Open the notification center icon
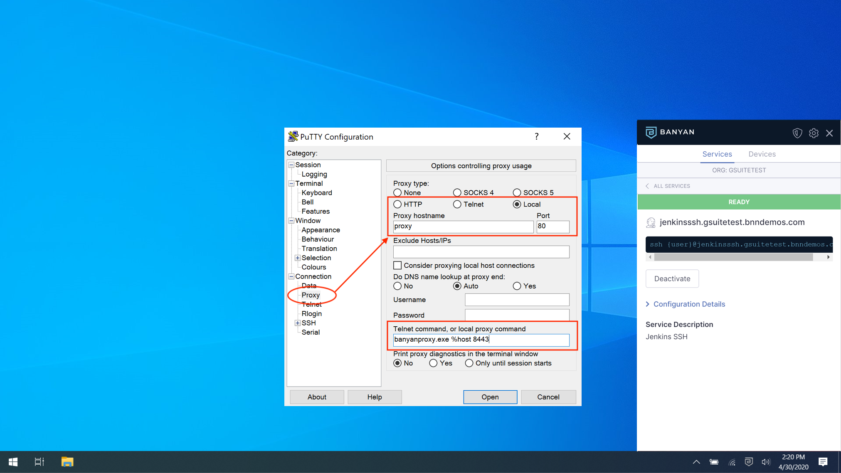The width and height of the screenshot is (841, 473). click(x=823, y=462)
